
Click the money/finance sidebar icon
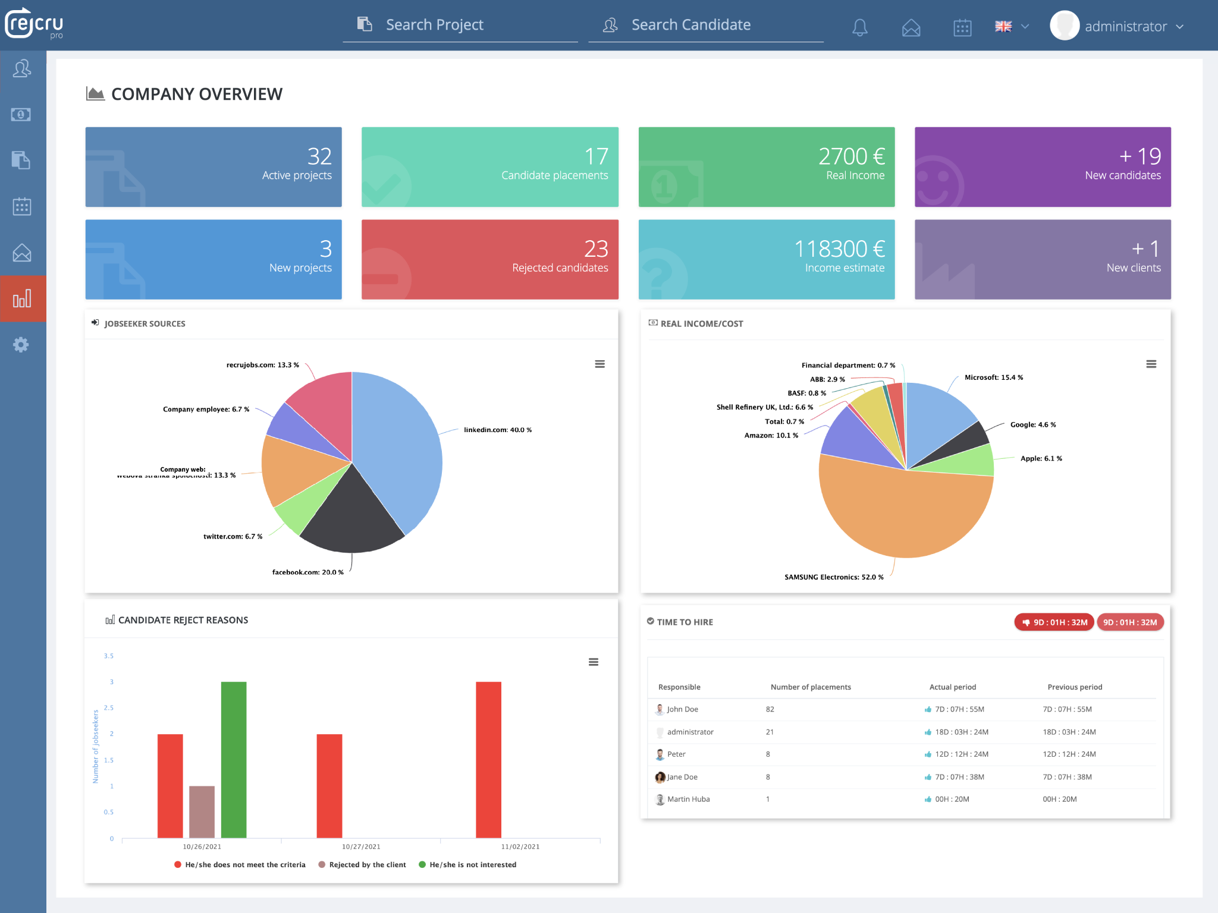point(21,114)
